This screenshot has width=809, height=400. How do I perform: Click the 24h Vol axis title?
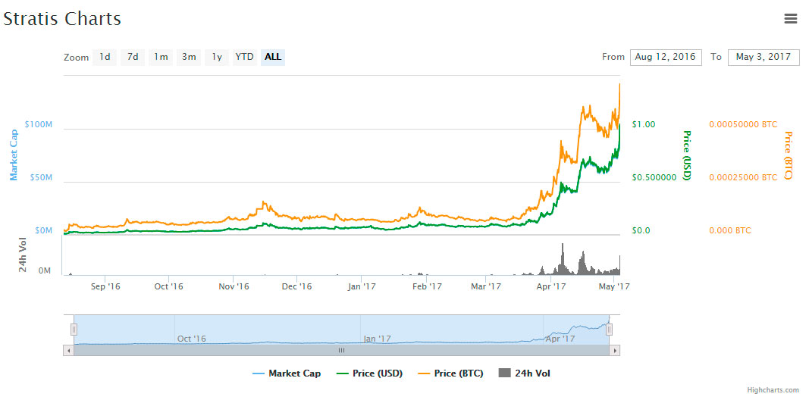[23, 257]
